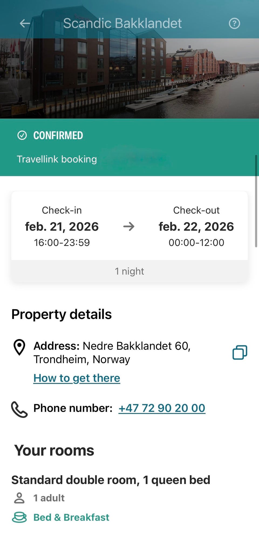
Task: Open the How to get there link
Action: click(77, 378)
